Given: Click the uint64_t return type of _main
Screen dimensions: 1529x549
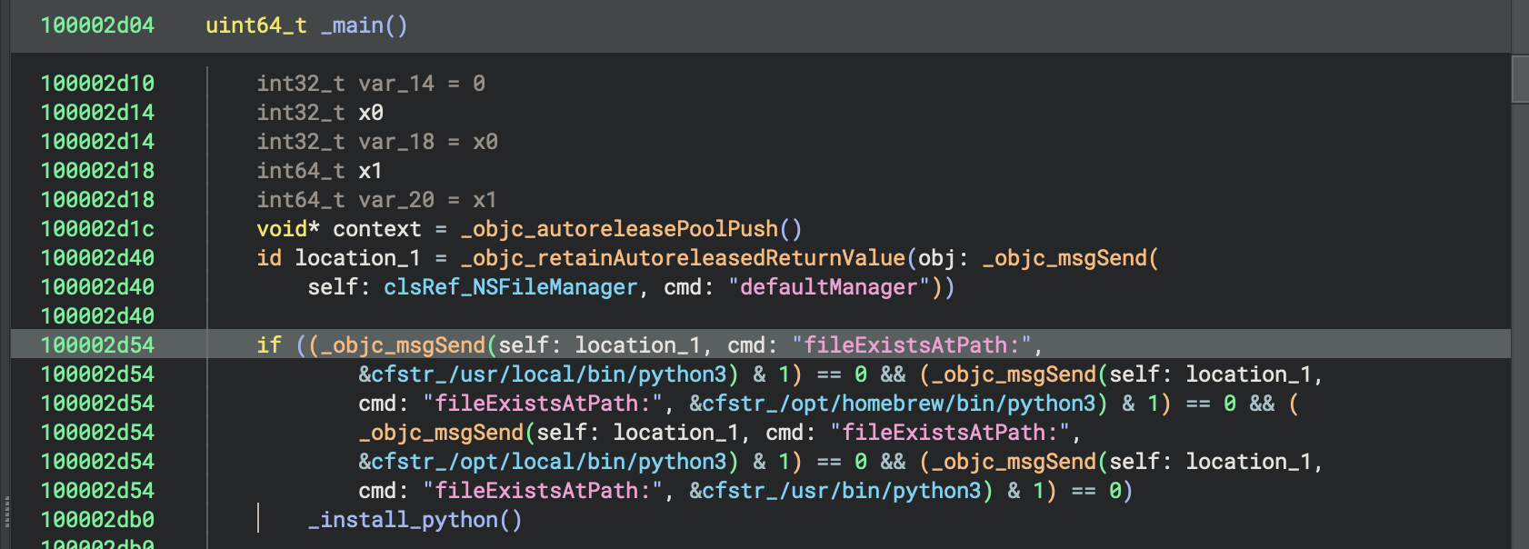Looking at the screenshot, I should pyautogui.click(x=256, y=25).
